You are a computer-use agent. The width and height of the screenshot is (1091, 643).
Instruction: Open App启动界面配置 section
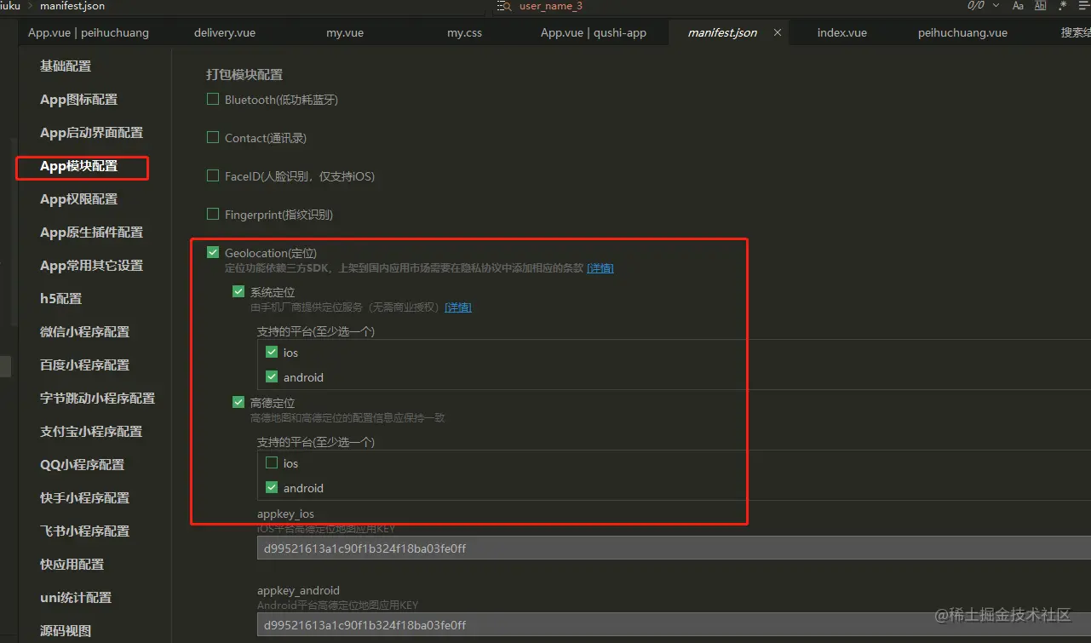coord(92,132)
